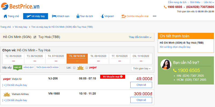
Task: Click the 49.000đ price
Action: (x=144, y=79)
